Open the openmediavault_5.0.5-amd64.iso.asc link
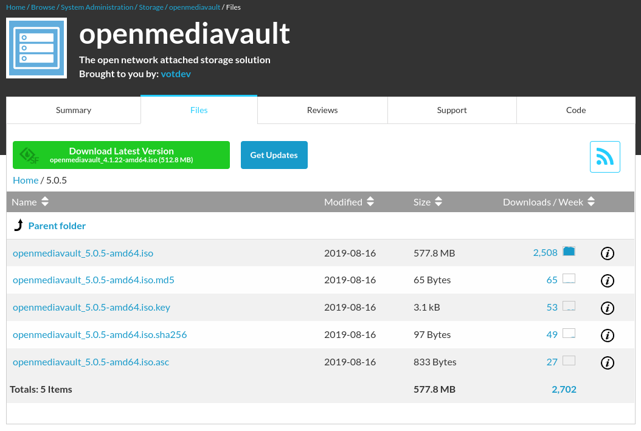This screenshot has height=431, width=641. (x=91, y=362)
